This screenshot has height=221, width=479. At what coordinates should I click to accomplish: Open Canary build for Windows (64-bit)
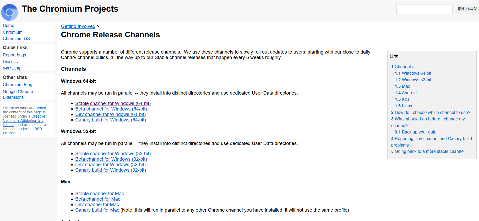(110, 120)
